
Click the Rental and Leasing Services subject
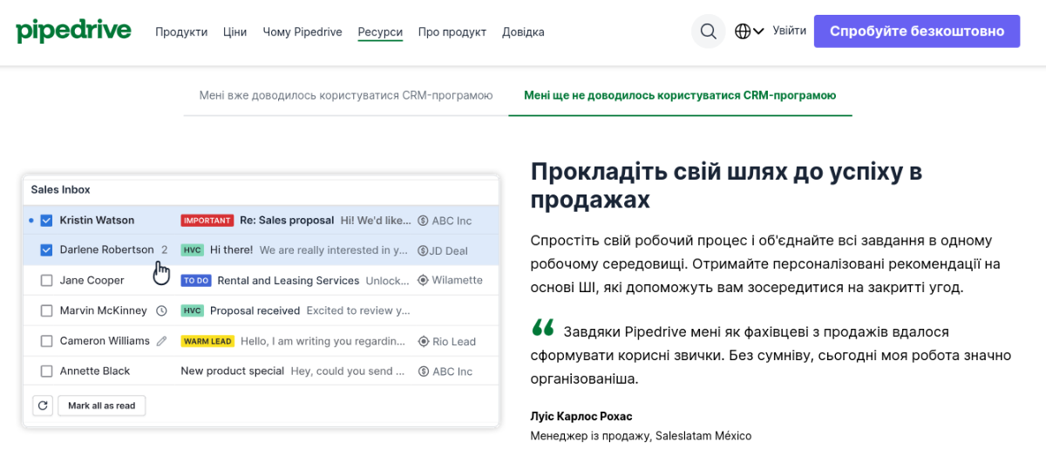289,281
